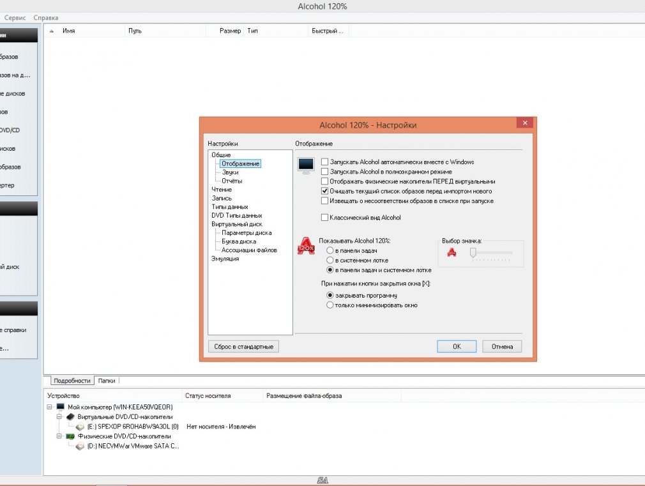645x486 pixels.
Task: Click the red Alcohol 120% logo icon
Action: click(306, 246)
